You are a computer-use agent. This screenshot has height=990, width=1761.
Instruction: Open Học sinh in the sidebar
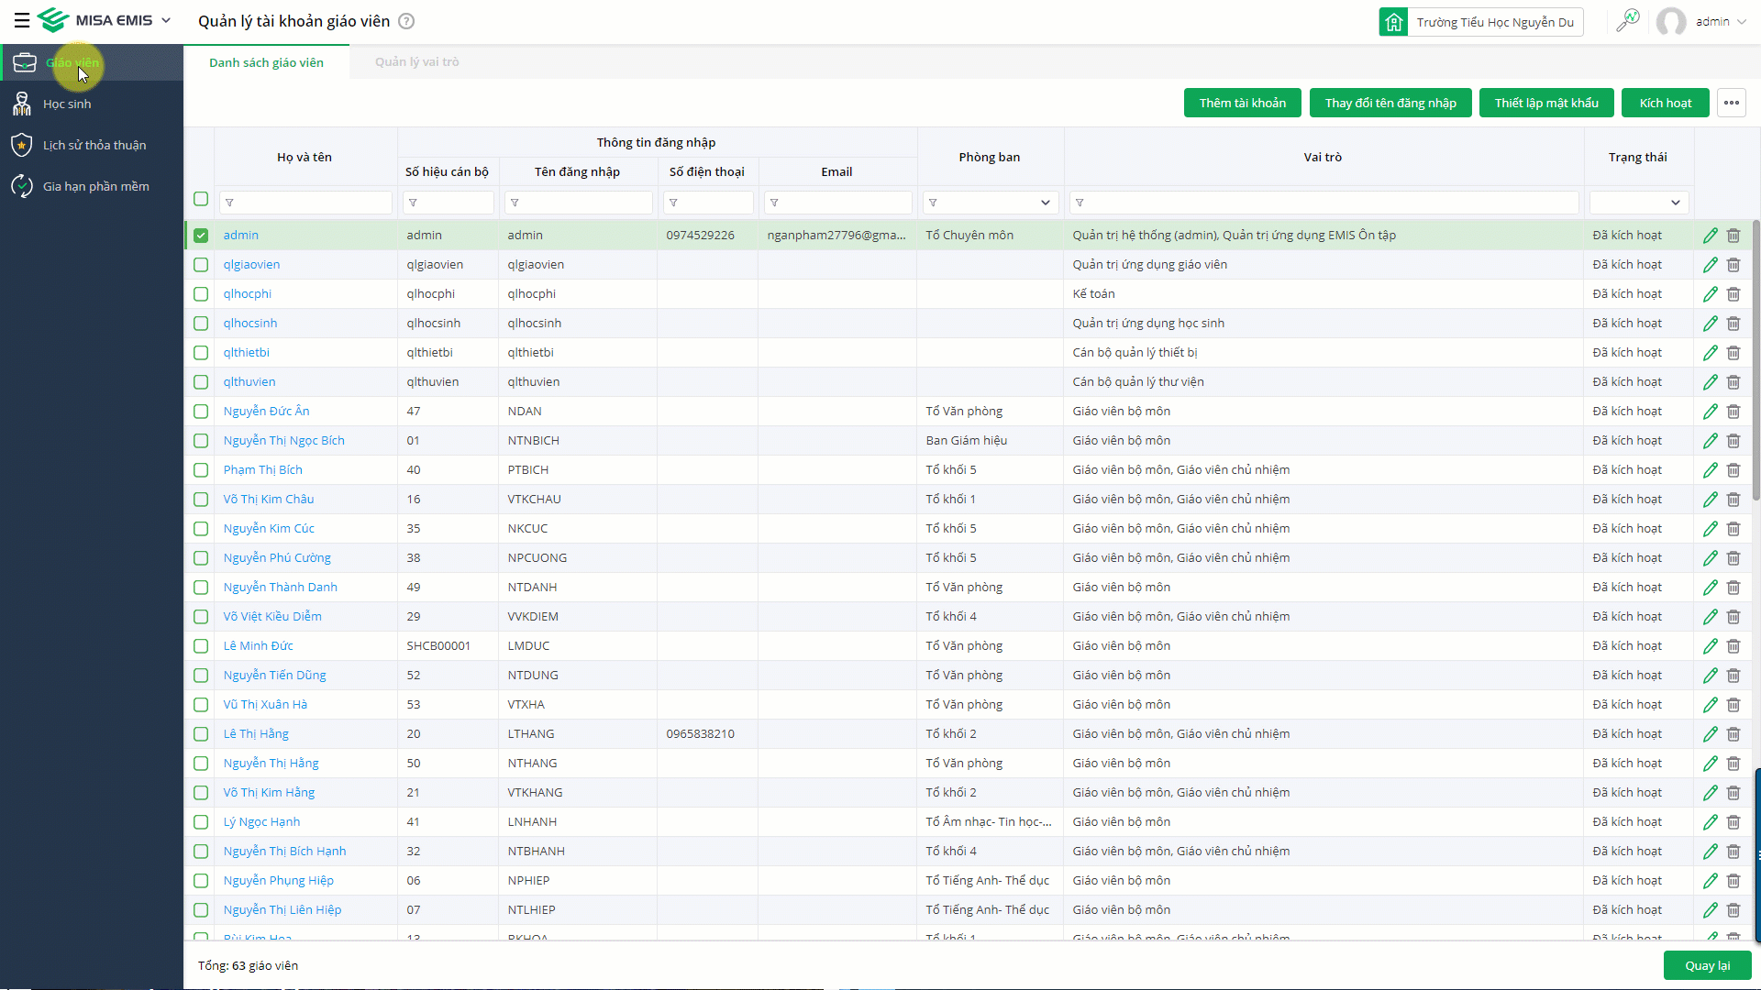coord(67,104)
